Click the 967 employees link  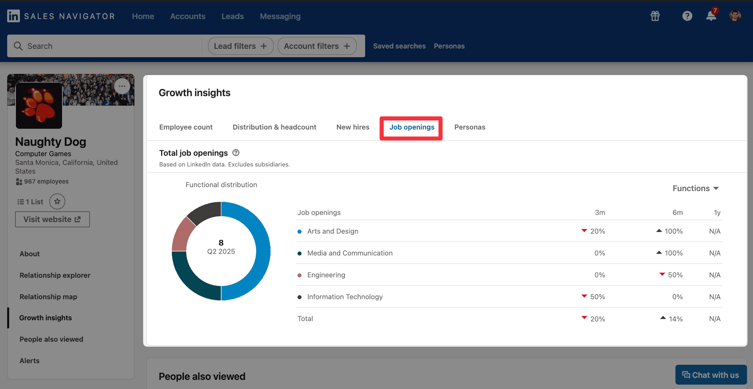[x=42, y=182]
